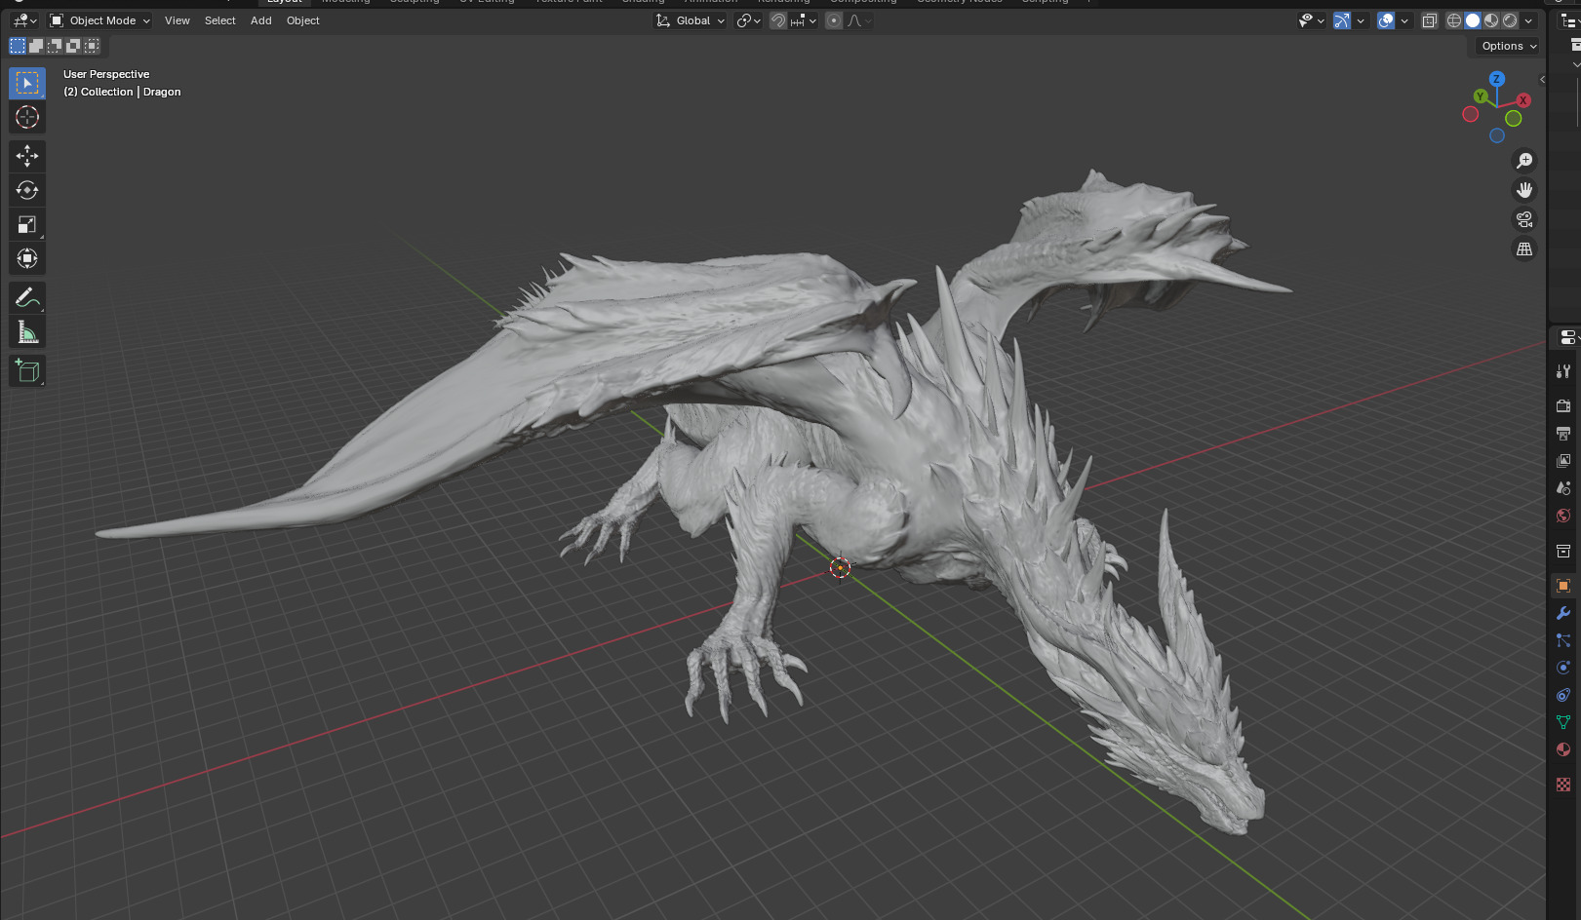Open the Object Data mesh tab
The width and height of the screenshot is (1581, 920).
click(1563, 722)
